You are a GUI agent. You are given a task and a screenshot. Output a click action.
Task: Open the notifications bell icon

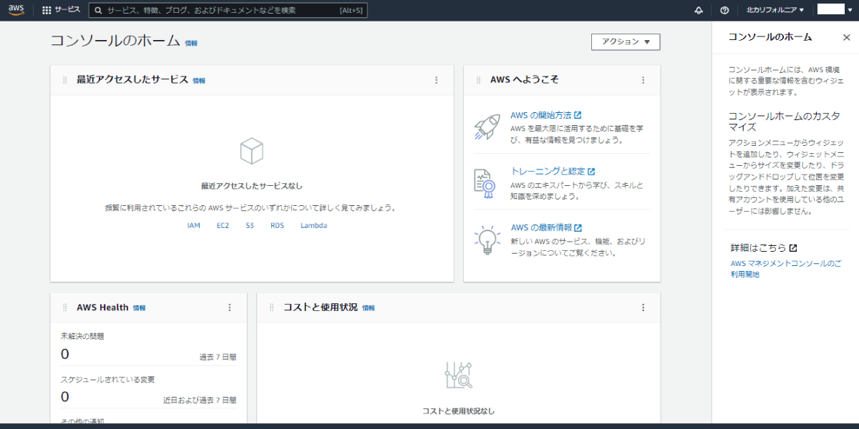699,11
